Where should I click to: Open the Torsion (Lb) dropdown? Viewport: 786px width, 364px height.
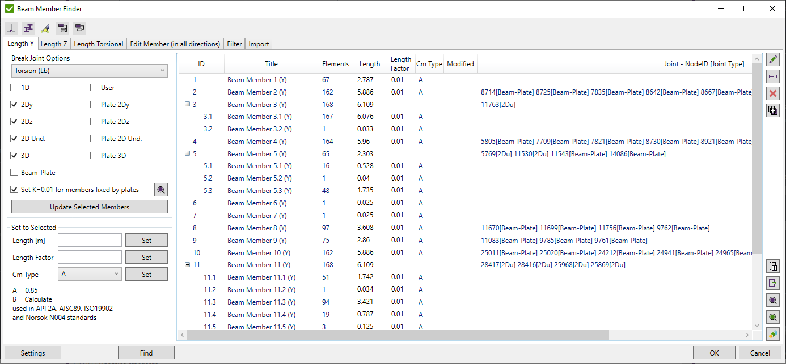tap(89, 70)
